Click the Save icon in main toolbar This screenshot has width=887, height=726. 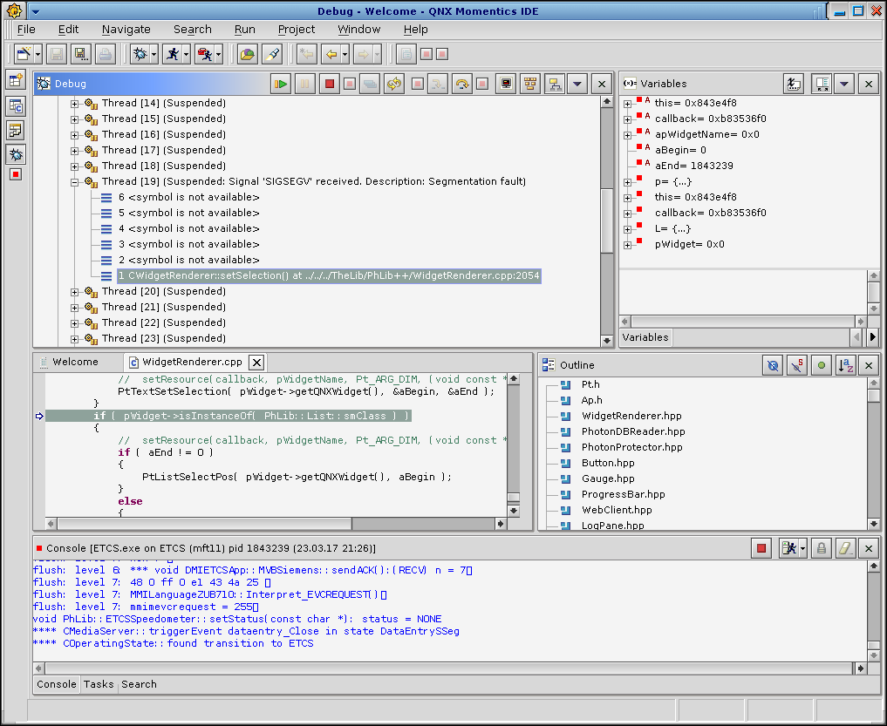pyautogui.click(x=57, y=54)
